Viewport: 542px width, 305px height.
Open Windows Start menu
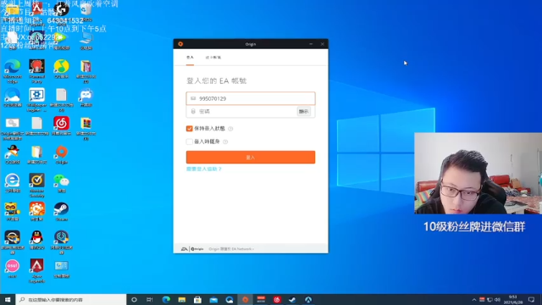pyautogui.click(x=8, y=299)
